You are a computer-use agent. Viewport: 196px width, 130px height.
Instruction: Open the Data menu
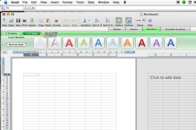tap(91, 2)
